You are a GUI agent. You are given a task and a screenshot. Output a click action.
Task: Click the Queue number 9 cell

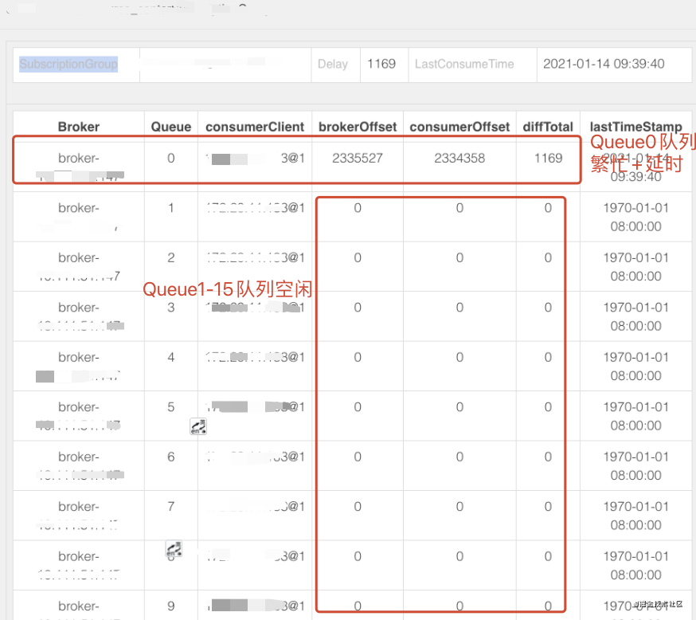(171, 606)
